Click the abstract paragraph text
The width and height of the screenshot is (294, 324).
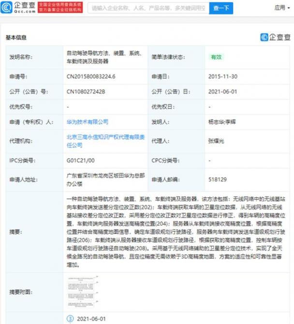[x=176, y=232]
